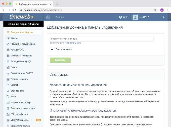The height and width of the screenshot is (127, 171).
Task: Click the Дополнительные услуги checkmark icon
Action: (8, 108)
